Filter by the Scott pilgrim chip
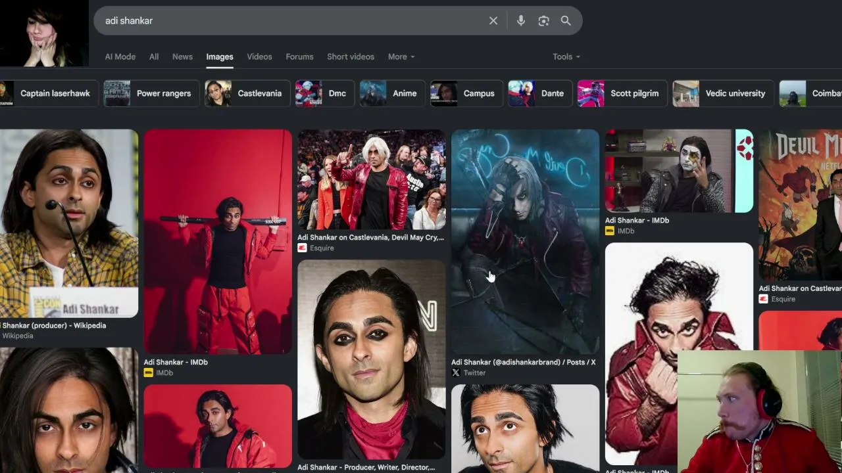This screenshot has height=473, width=842. click(x=622, y=93)
